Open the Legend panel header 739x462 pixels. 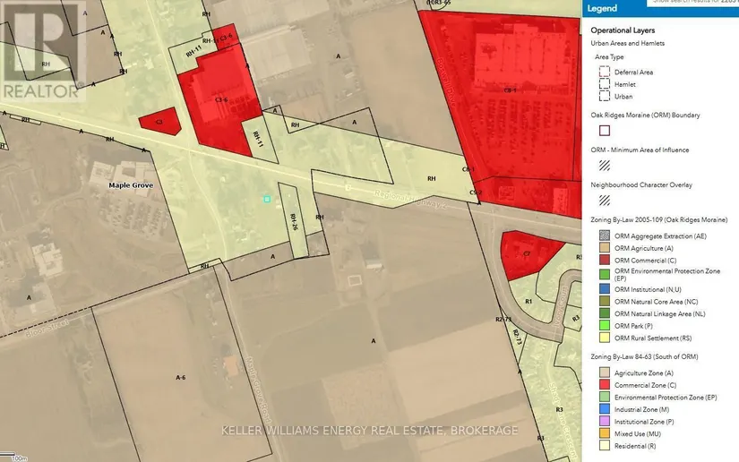pyautogui.click(x=660, y=8)
